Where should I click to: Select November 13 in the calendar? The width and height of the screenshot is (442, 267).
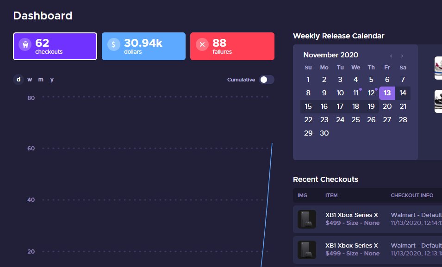[387, 93]
